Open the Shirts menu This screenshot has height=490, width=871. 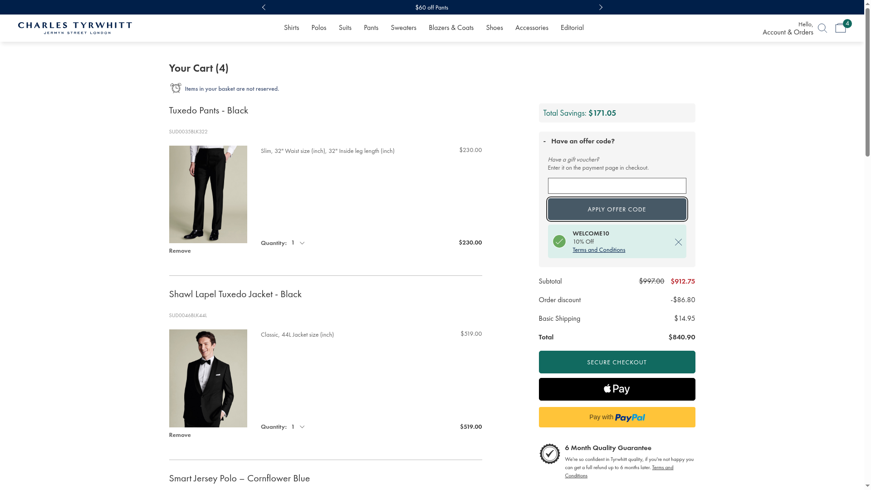[x=291, y=28]
